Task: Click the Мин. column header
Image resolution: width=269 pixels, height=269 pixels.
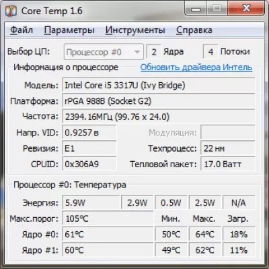Action: tap(171, 218)
